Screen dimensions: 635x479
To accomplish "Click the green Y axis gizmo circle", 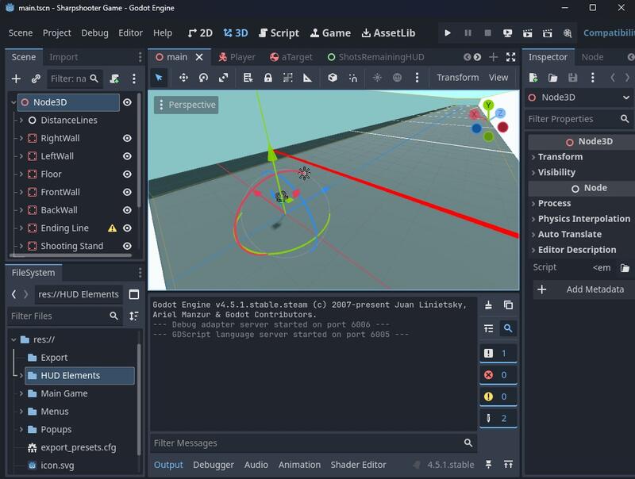I will click(x=488, y=105).
